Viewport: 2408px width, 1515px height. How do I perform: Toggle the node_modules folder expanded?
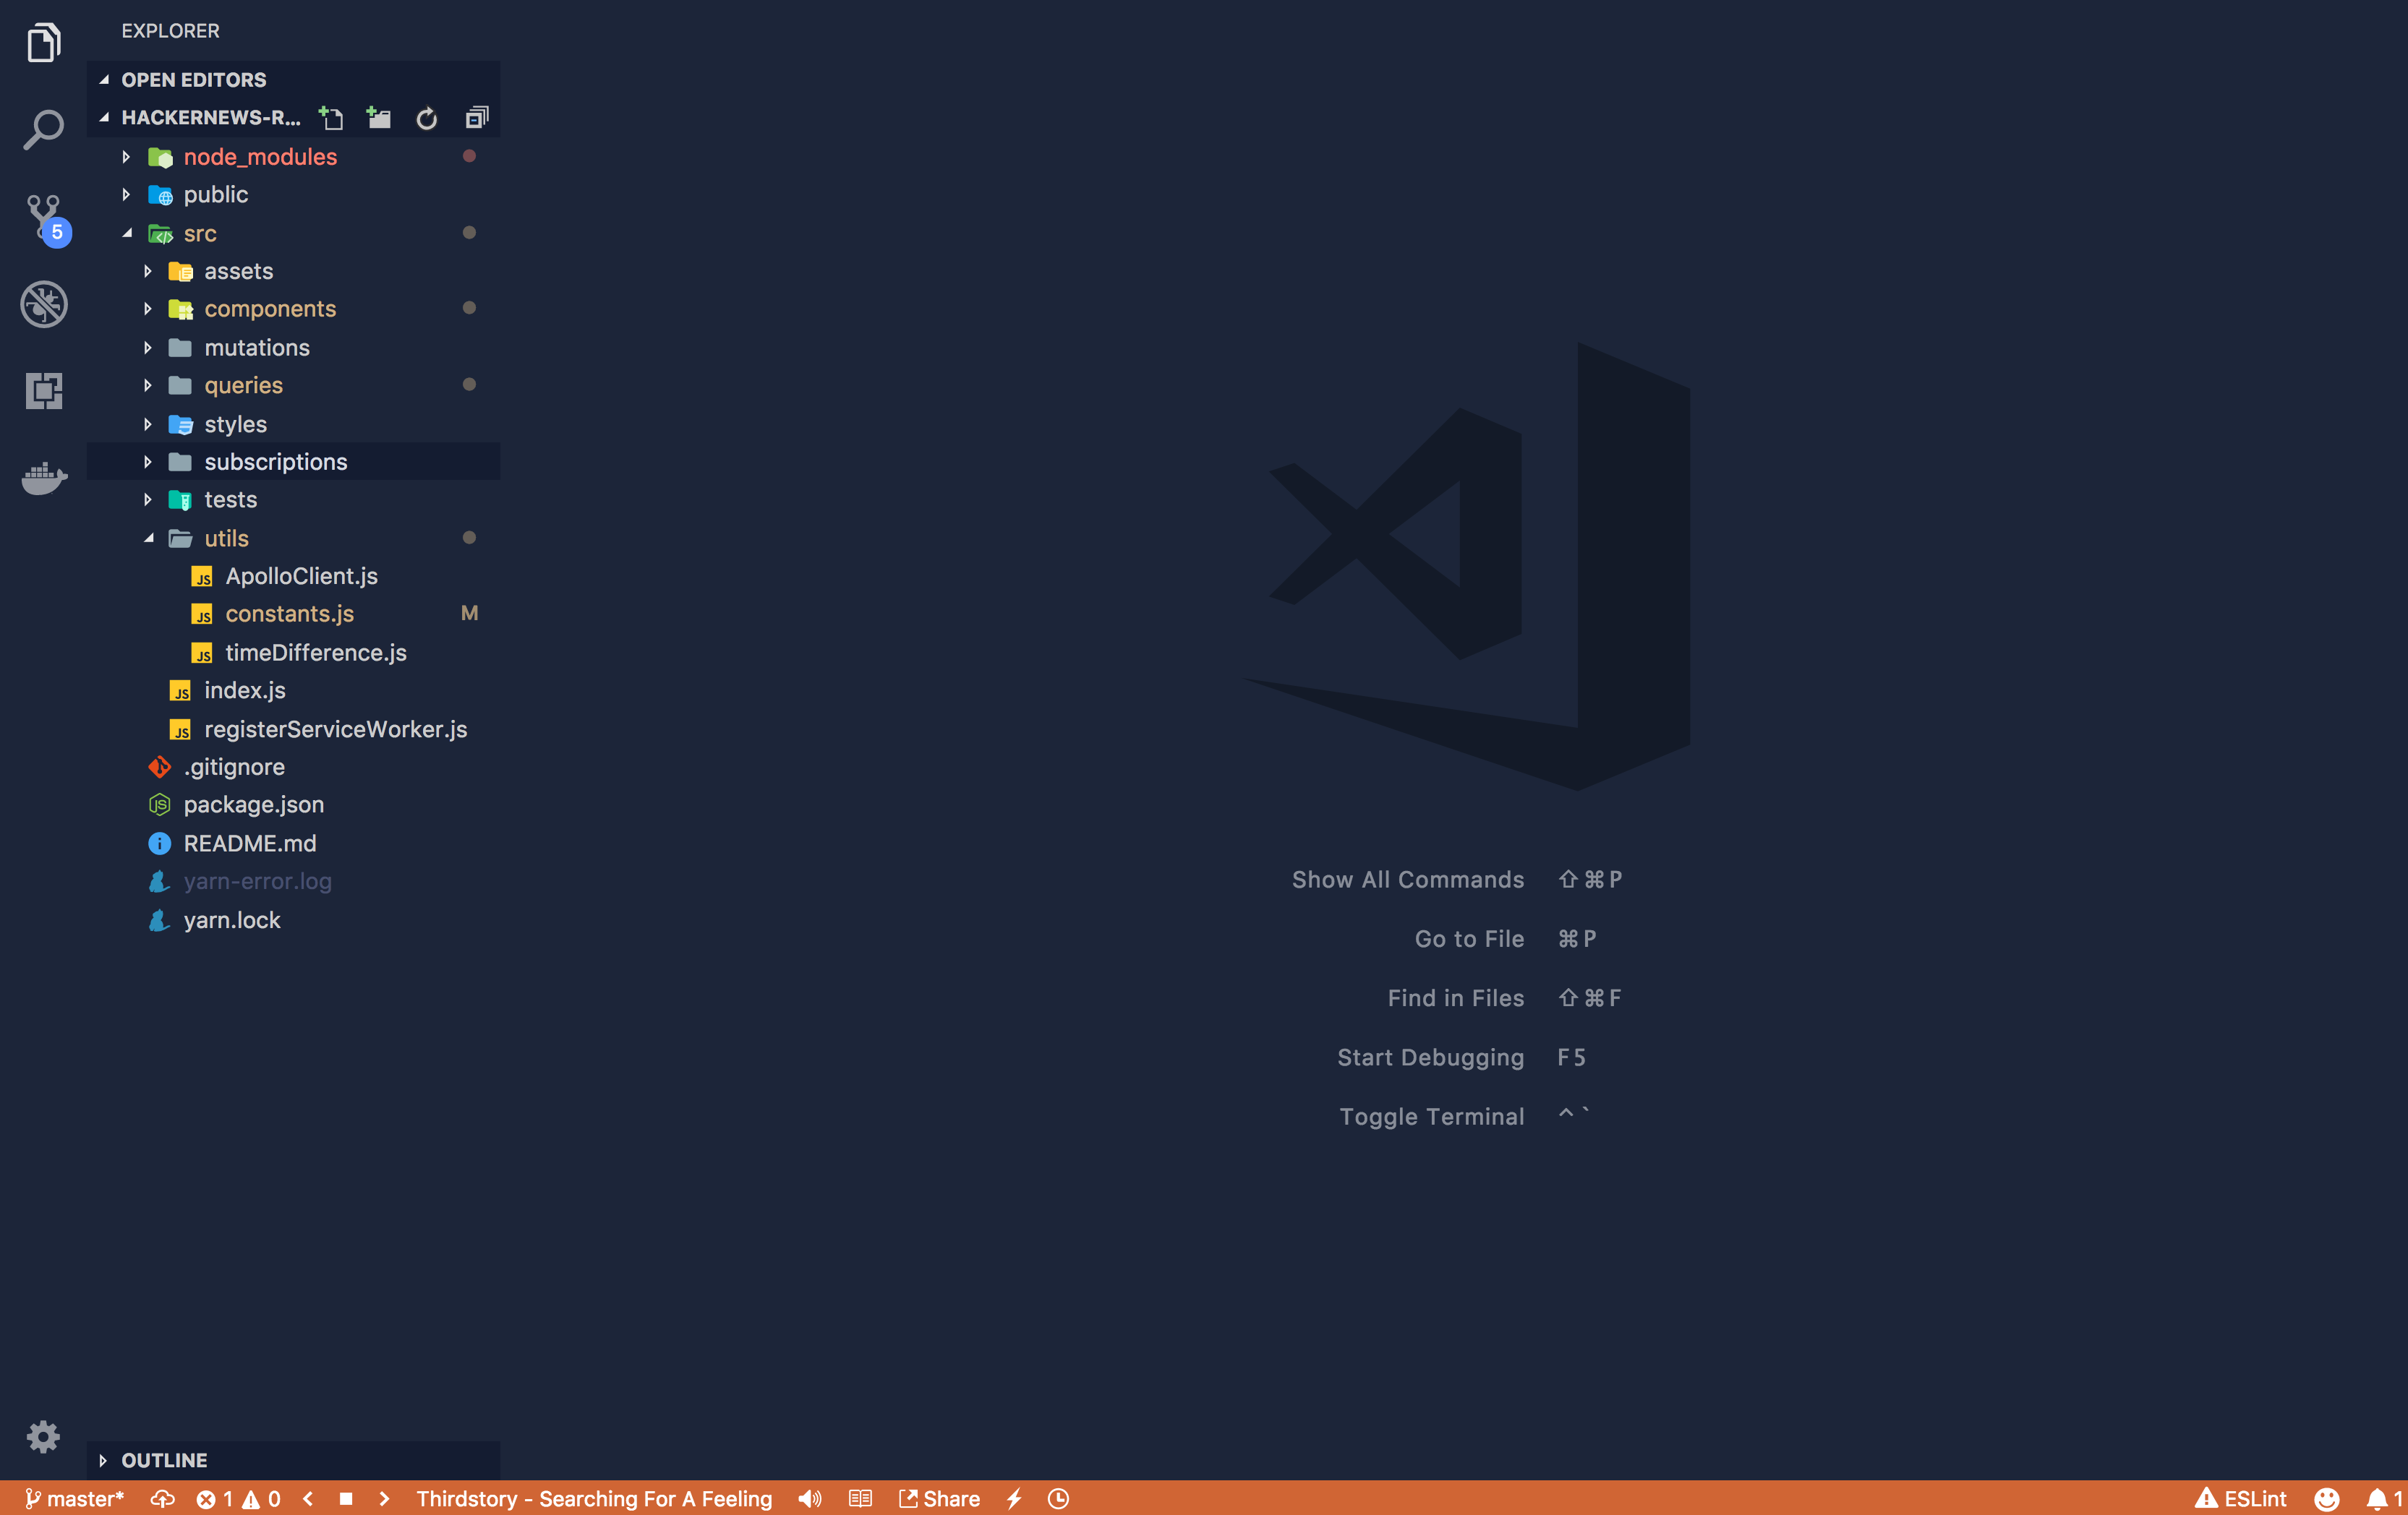127,155
